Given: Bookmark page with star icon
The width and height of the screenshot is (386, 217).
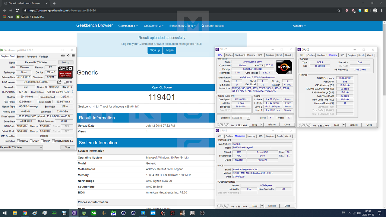Looking at the screenshot, I should pyautogui.click(x=339, y=11).
